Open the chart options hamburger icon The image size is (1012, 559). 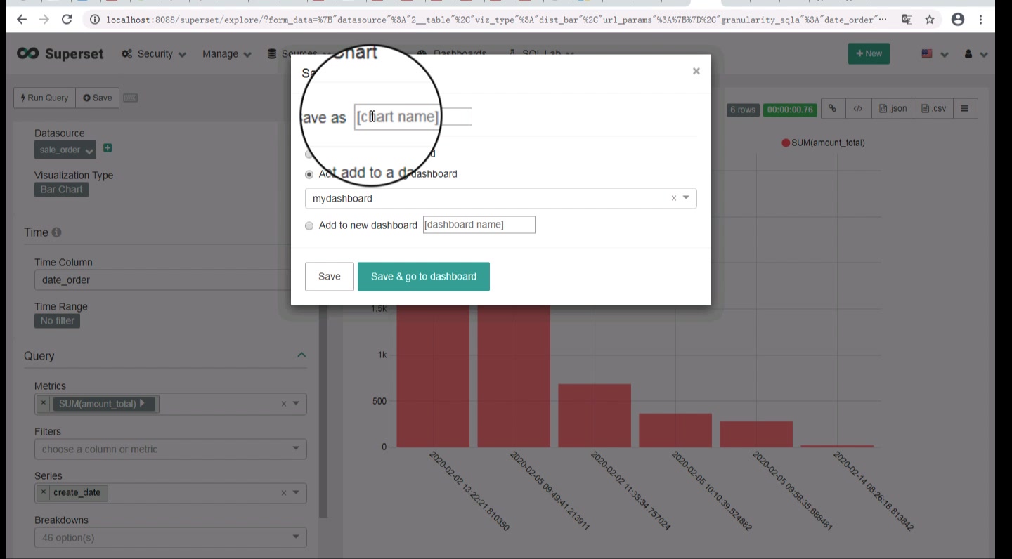[965, 108]
